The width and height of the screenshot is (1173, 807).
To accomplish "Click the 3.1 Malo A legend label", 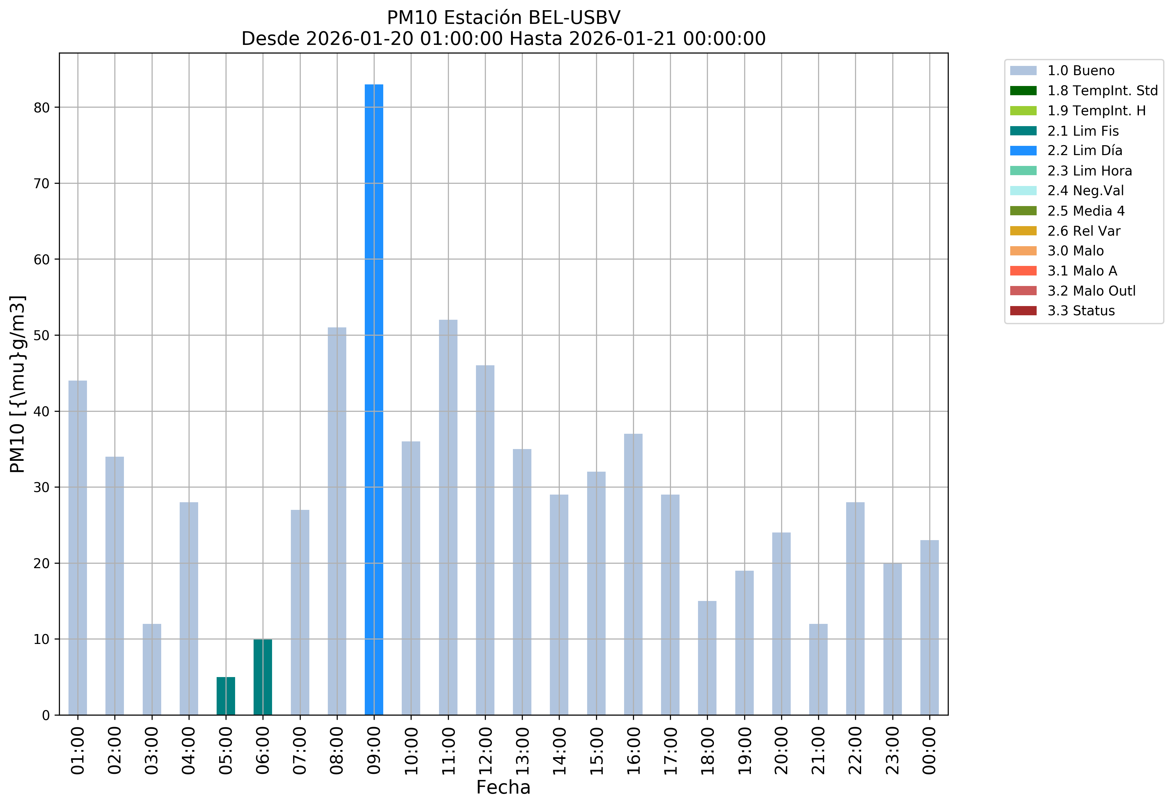I will (x=1082, y=271).
